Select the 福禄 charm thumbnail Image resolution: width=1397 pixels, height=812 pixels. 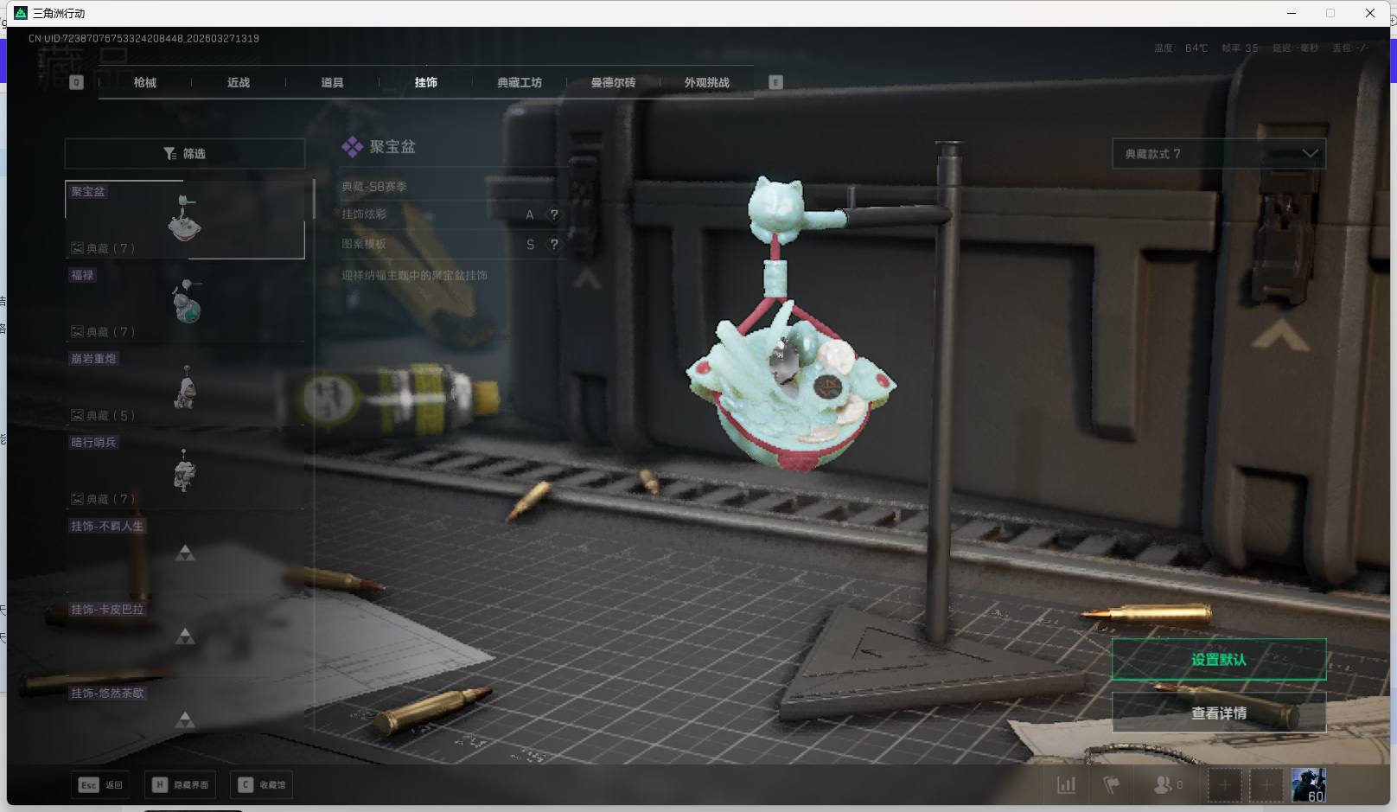tap(187, 301)
